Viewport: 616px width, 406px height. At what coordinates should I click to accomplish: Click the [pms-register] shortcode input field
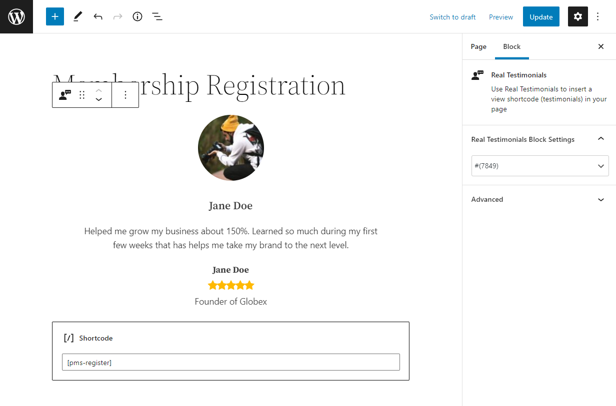point(231,362)
